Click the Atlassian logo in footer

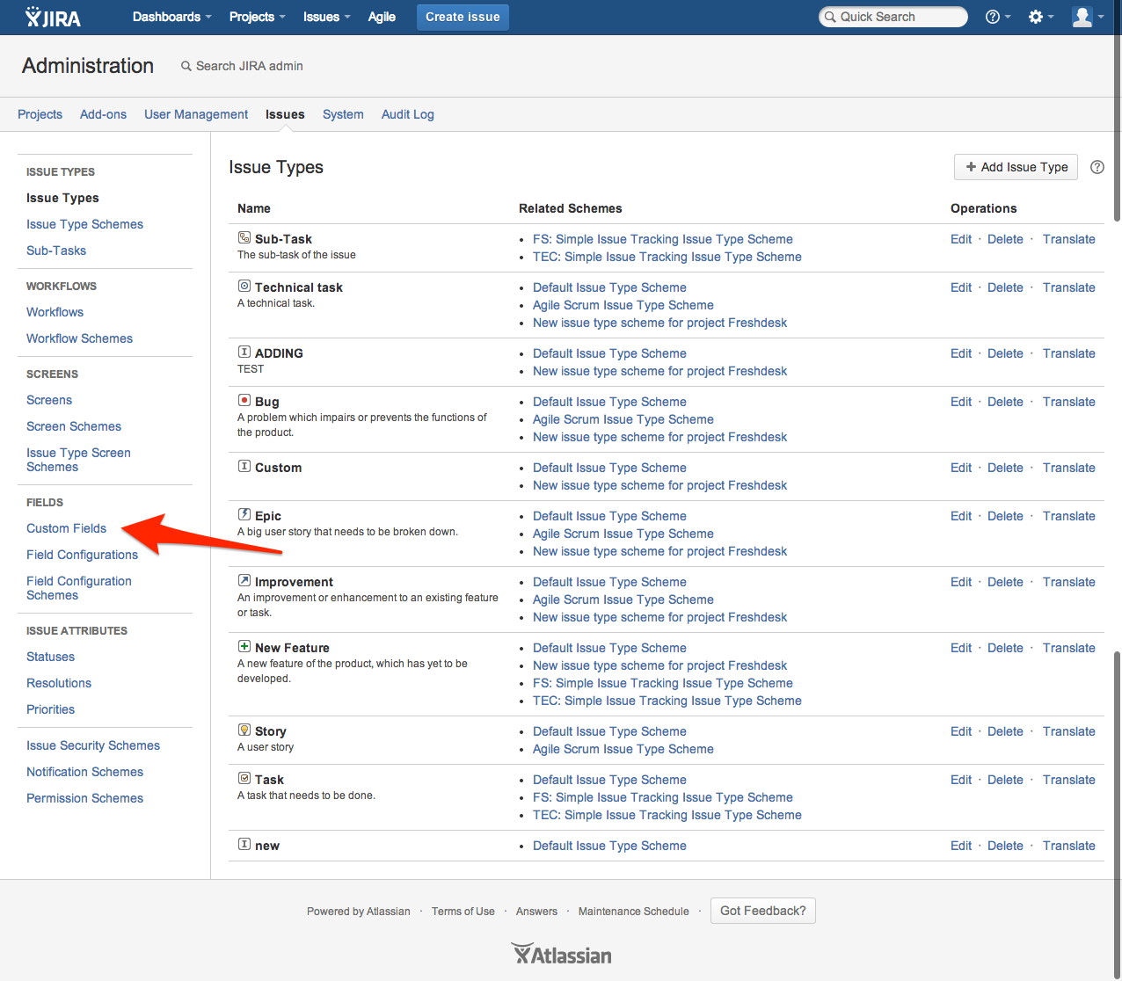coord(561,955)
